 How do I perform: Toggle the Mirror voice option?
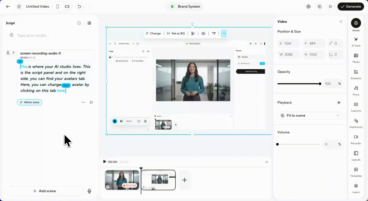point(30,102)
